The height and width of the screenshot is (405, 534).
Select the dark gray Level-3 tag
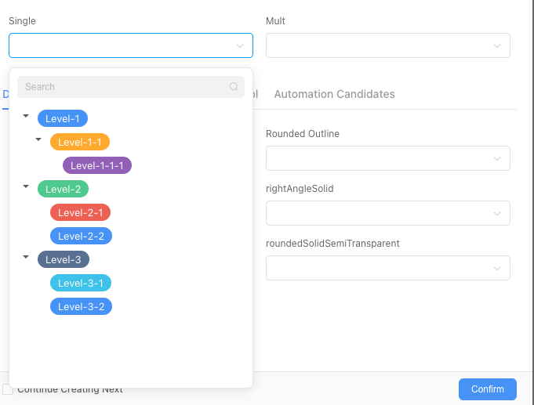64,259
